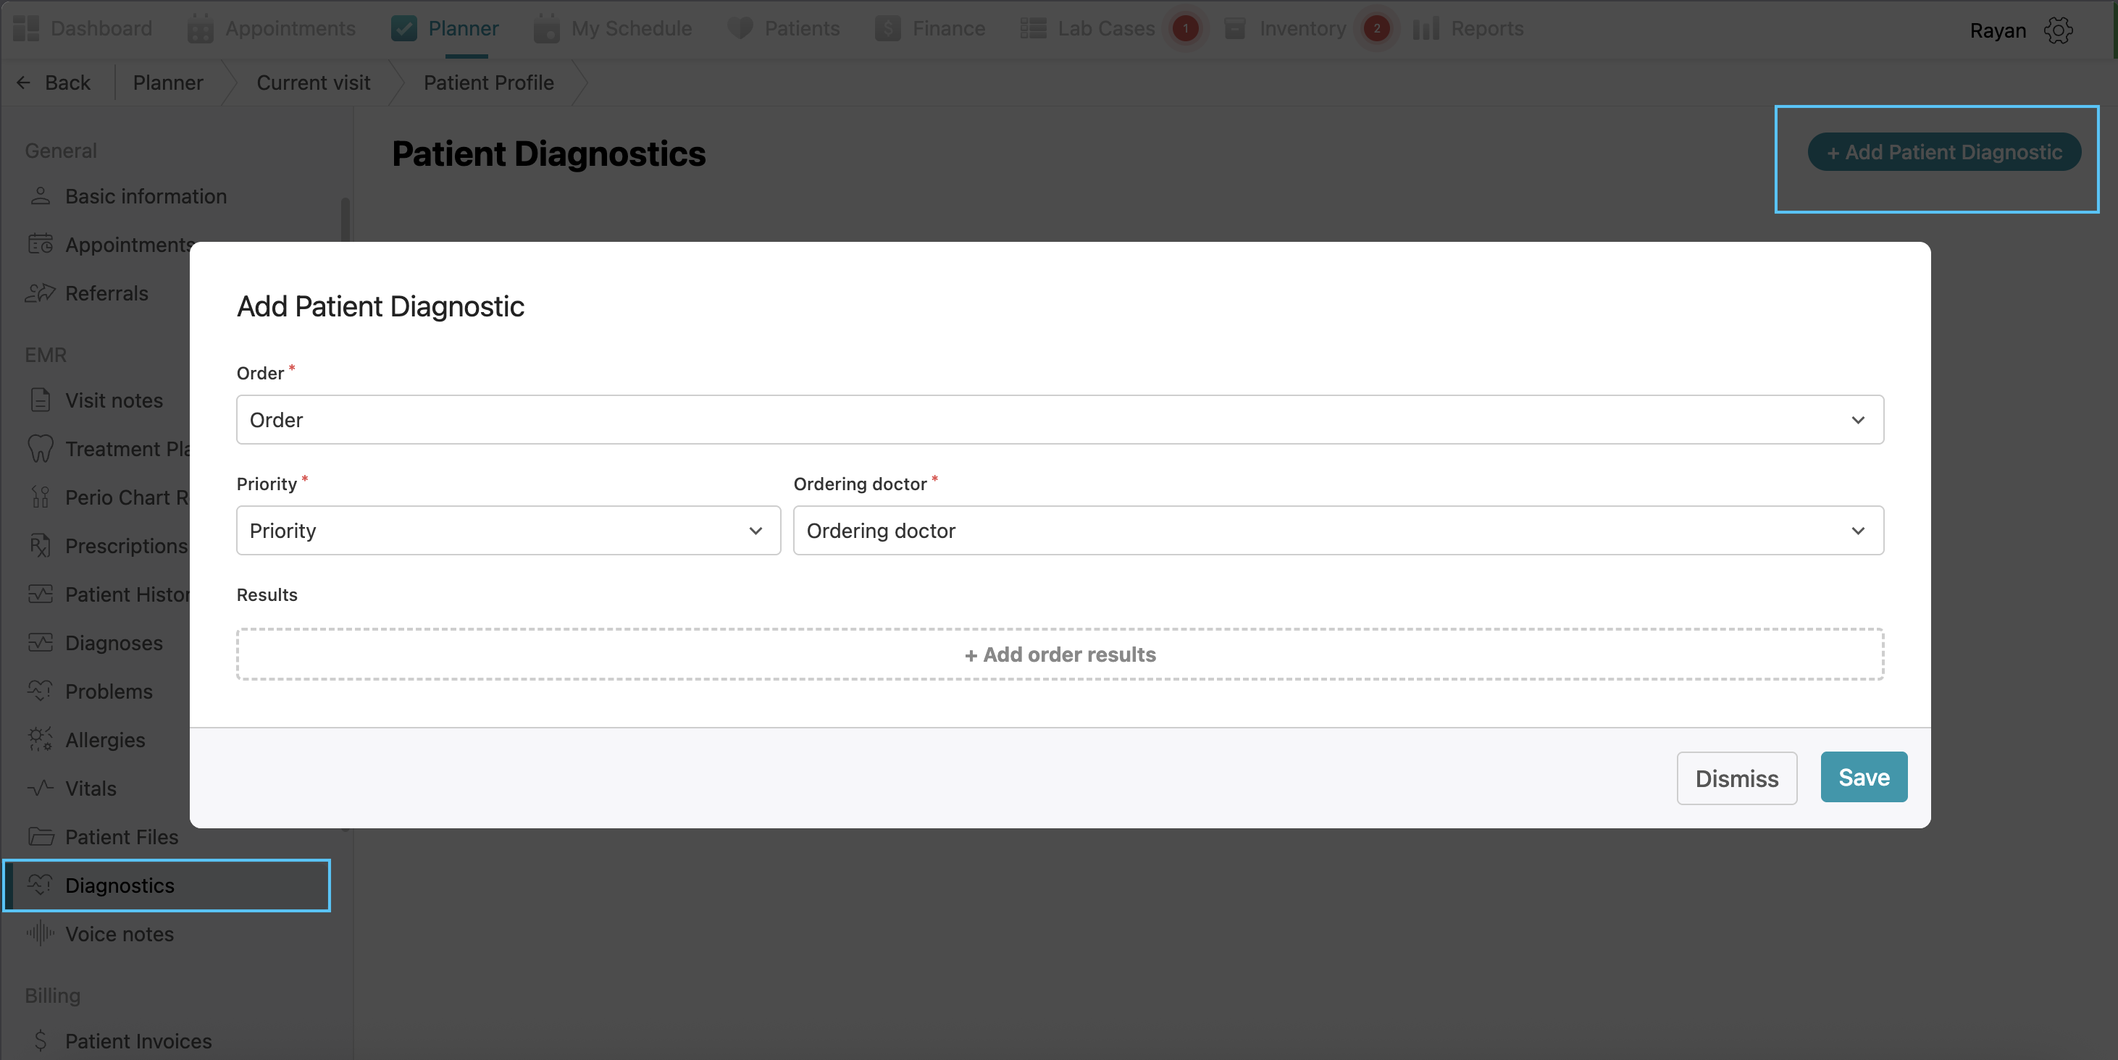Click the Vitals pulse icon in sidebar

pyautogui.click(x=39, y=788)
